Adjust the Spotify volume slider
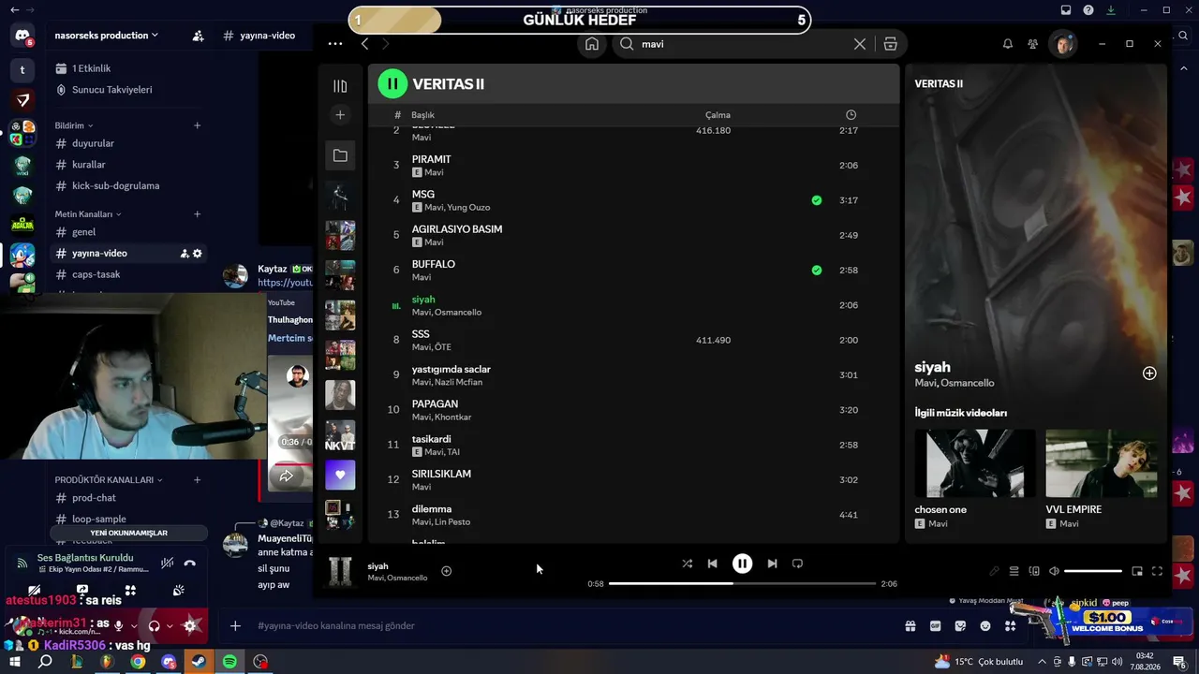The height and width of the screenshot is (674, 1199). coord(1093,571)
